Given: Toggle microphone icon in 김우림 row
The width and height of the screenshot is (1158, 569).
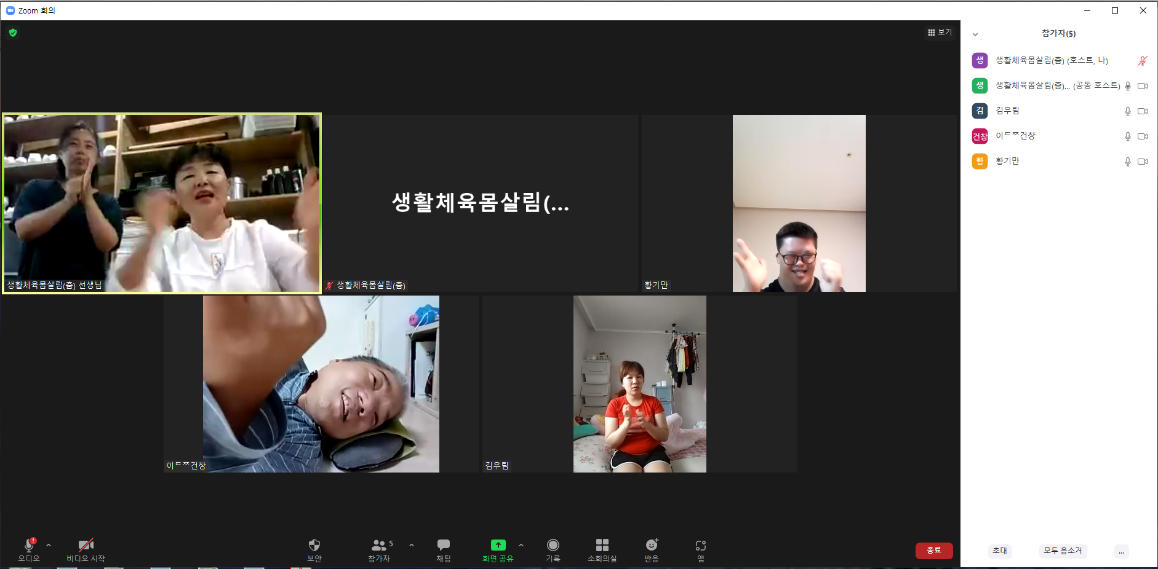Looking at the screenshot, I should click(x=1128, y=111).
